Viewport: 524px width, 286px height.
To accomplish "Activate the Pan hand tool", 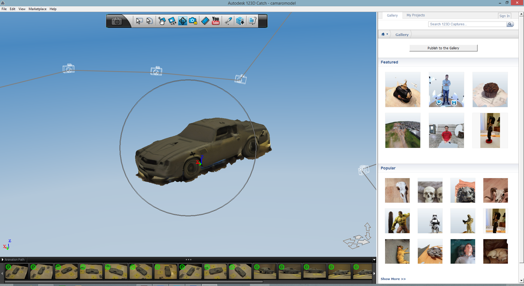I will (162, 21).
